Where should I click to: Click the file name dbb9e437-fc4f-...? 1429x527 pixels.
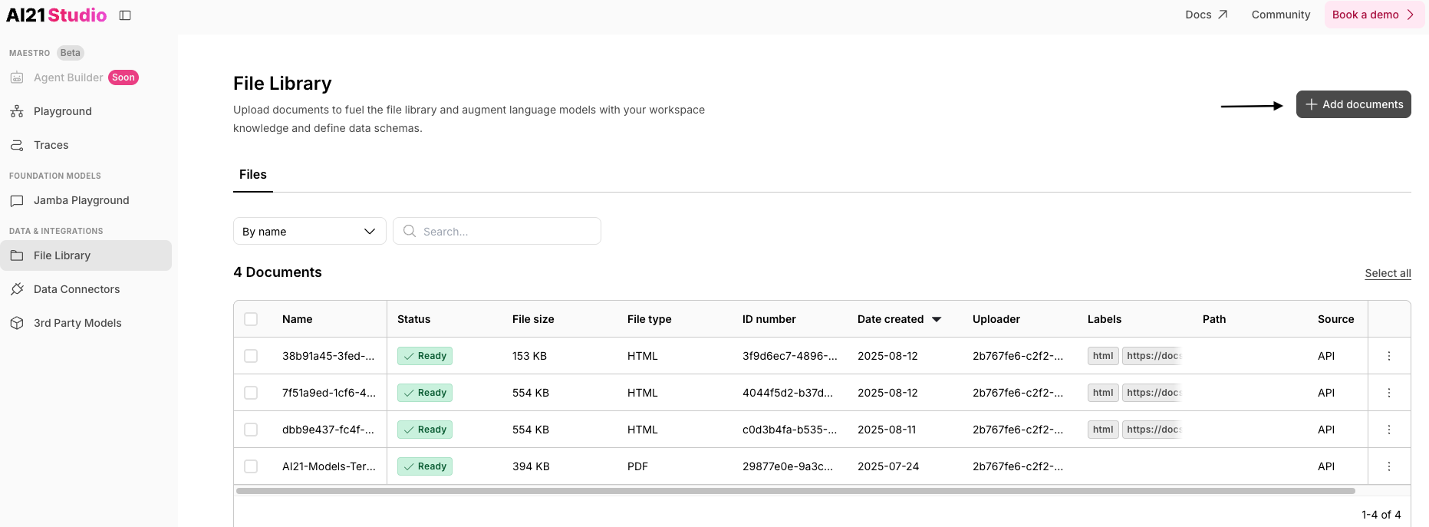coord(328,430)
